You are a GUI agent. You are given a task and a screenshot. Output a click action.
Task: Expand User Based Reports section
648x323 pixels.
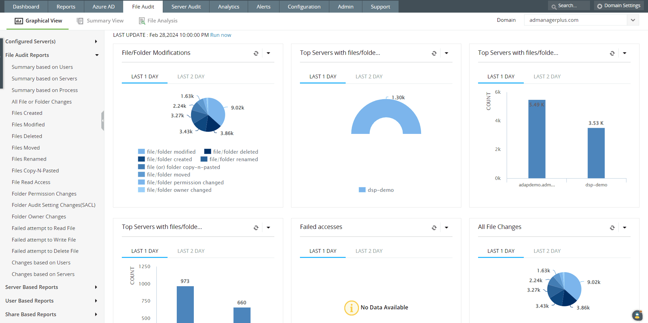point(96,301)
